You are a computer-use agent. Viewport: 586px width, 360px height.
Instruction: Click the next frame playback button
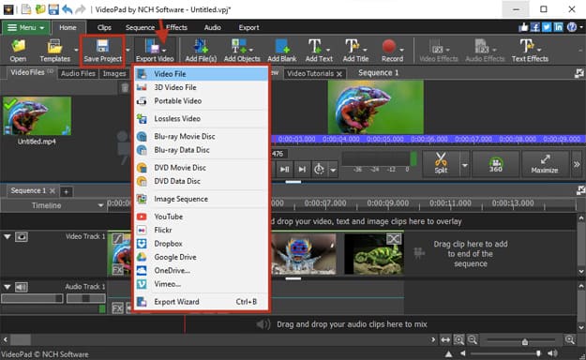click(302, 170)
